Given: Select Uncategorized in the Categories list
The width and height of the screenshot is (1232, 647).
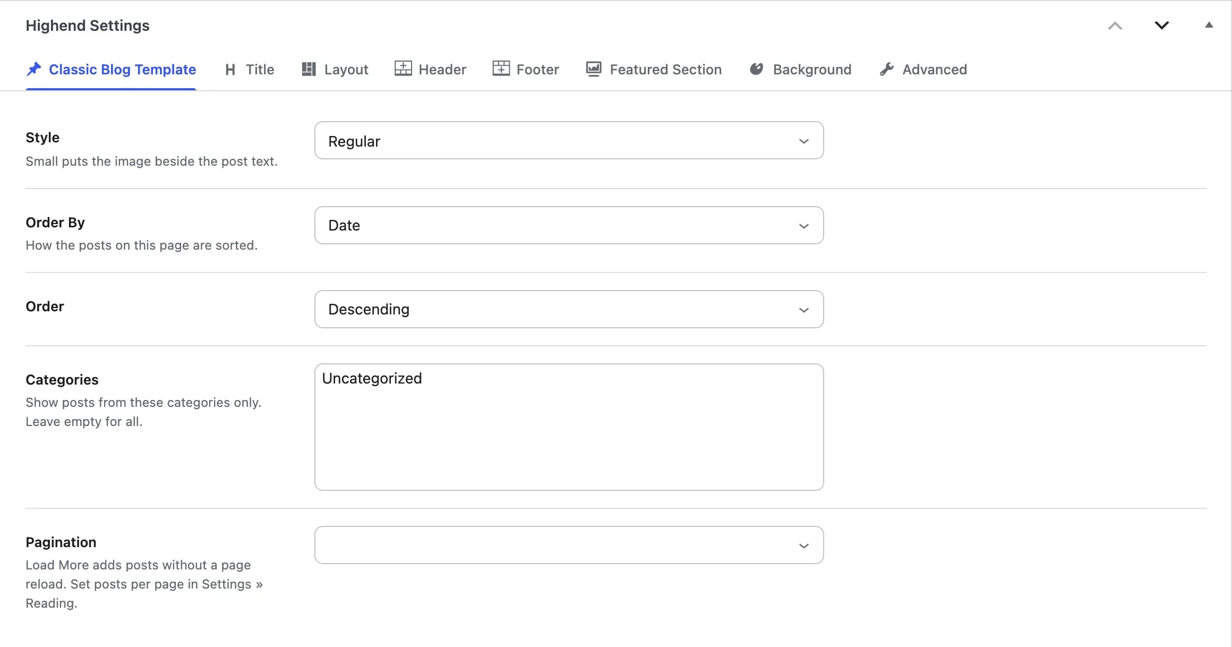Looking at the screenshot, I should coord(372,378).
